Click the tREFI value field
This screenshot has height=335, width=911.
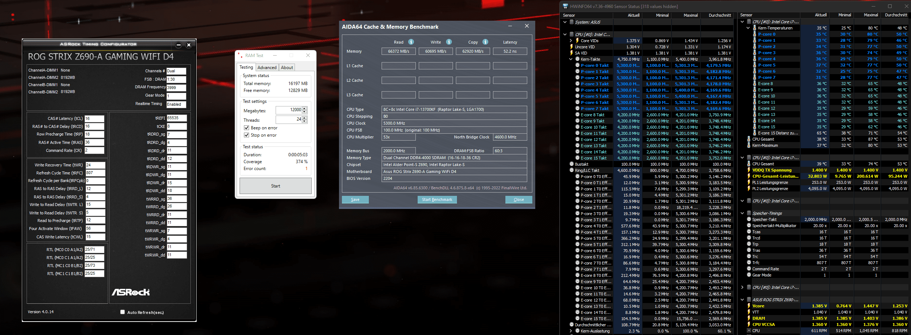pyautogui.click(x=177, y=118)
